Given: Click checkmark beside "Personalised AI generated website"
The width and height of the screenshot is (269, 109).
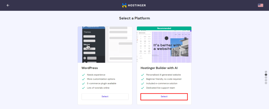Looking at the screenshot, I should click(x=142, y=75).
